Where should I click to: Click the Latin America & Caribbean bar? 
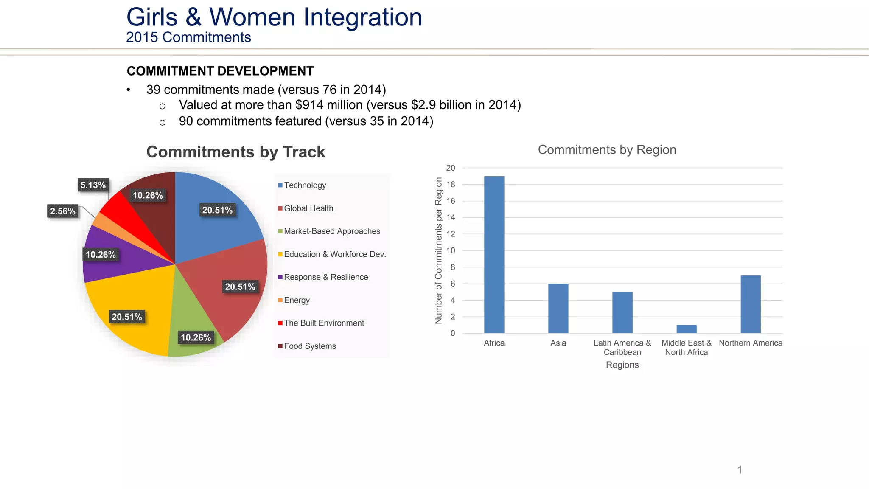tap(622, 312)
